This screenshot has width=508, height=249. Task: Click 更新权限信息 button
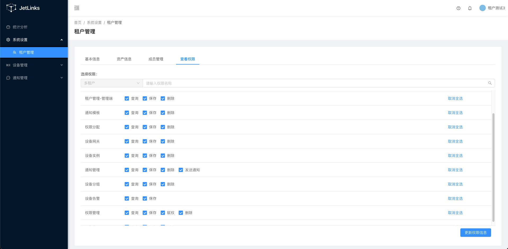coord(476,233)
